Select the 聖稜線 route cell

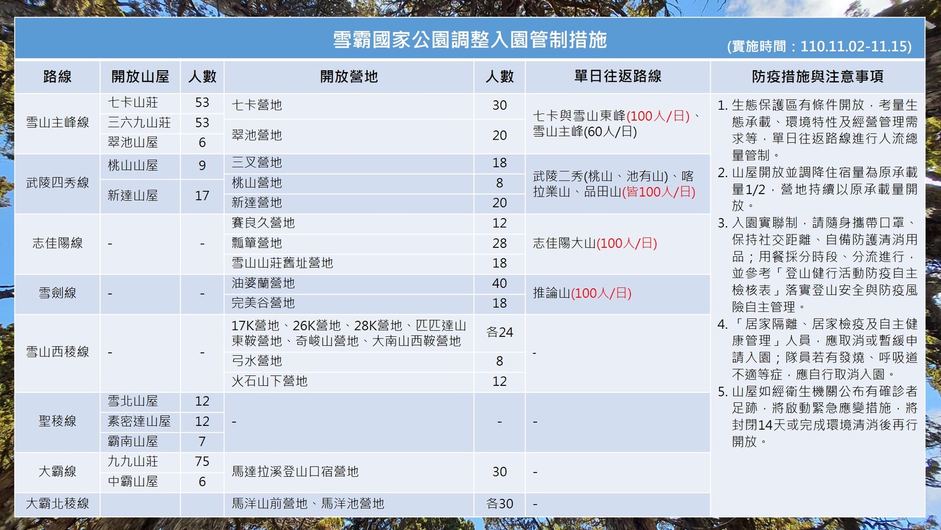pyautogui.click(x=57, y=421)
